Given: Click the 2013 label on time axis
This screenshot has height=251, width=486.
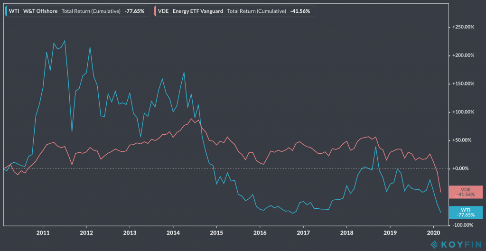Looking at the screenshot, I should [130, 232].
